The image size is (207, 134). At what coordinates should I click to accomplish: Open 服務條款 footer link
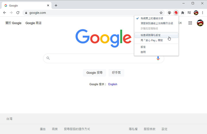coord(149,129)
